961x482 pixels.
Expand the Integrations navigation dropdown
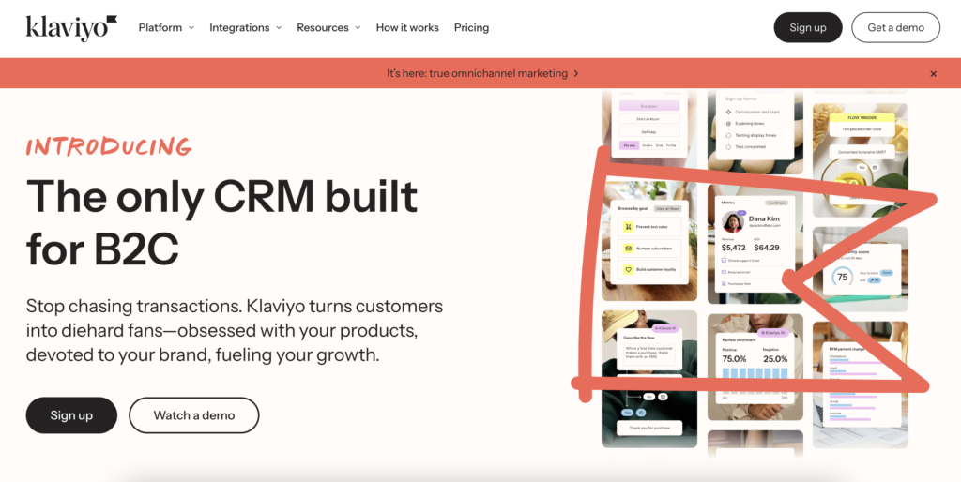click(245, 27)
